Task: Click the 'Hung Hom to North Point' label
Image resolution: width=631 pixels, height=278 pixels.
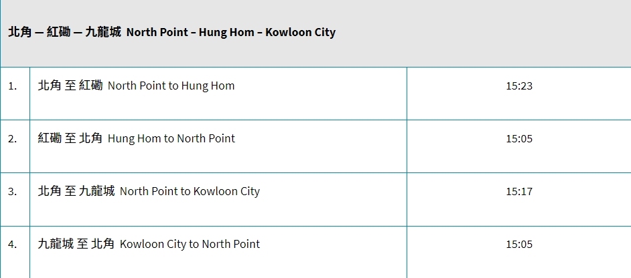Action: (171, 138)
